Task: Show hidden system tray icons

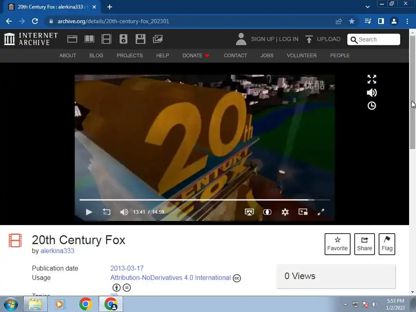Action: point(345,304)
